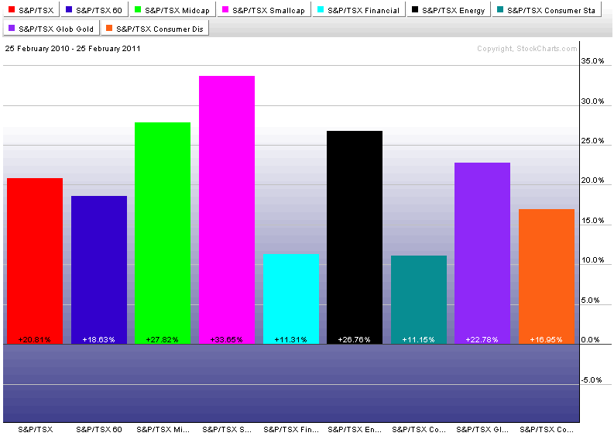Screen dimensions: 614x443
Task: Select the magenta Smallcap bar at +33.65%
Action: [x=227, y=209]
